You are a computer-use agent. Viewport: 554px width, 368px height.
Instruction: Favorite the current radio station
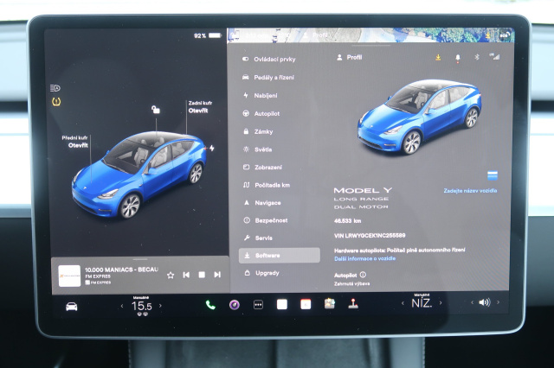(171, 275)
